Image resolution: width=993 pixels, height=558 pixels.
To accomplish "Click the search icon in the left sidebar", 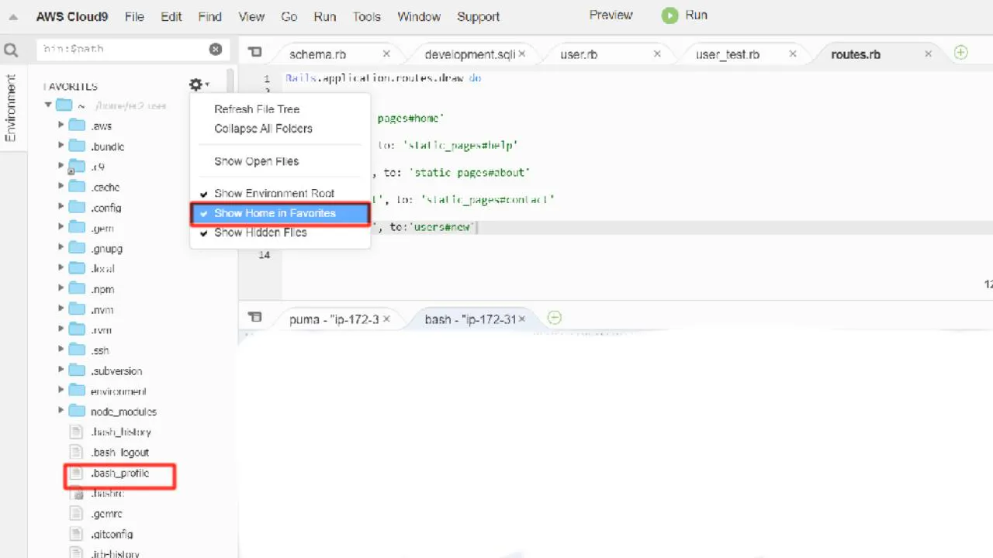I will 11,49.
